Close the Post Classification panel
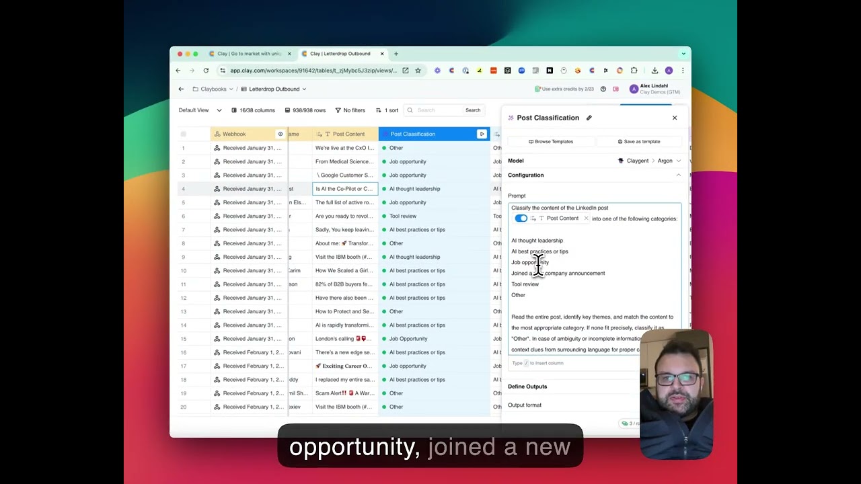861x484 pixels. tap(675, 118)
